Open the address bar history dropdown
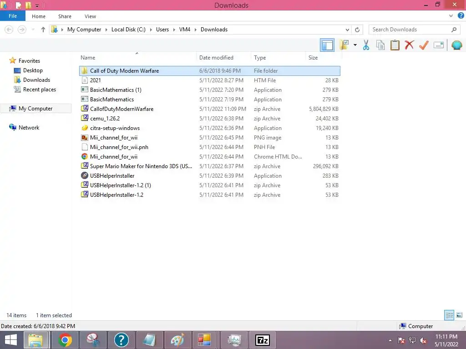The height and width of the screenshot is (349, 466). [347, 30]
